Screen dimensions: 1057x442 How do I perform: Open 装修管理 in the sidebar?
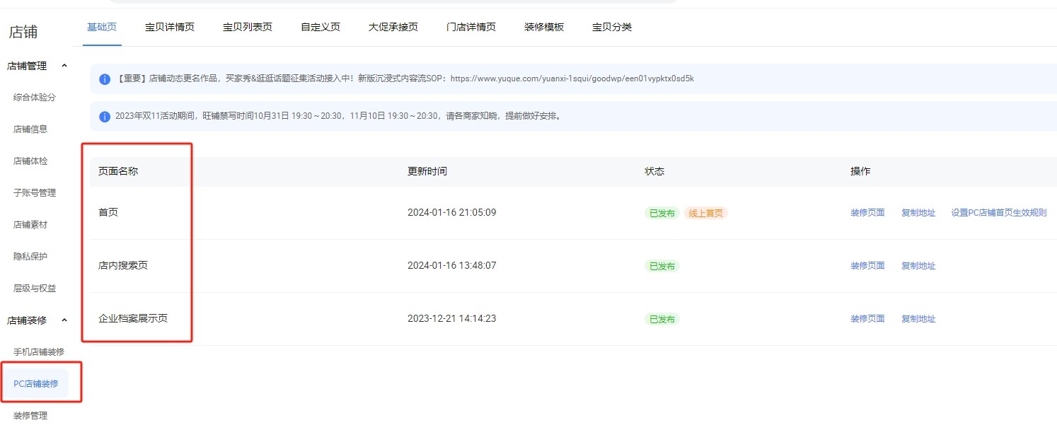click(x=30, y=416)
